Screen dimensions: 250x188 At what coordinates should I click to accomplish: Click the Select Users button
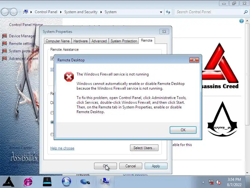(144, 148)
